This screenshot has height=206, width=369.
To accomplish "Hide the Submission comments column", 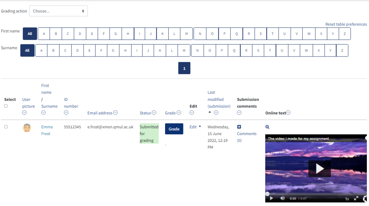I will 239,113.
